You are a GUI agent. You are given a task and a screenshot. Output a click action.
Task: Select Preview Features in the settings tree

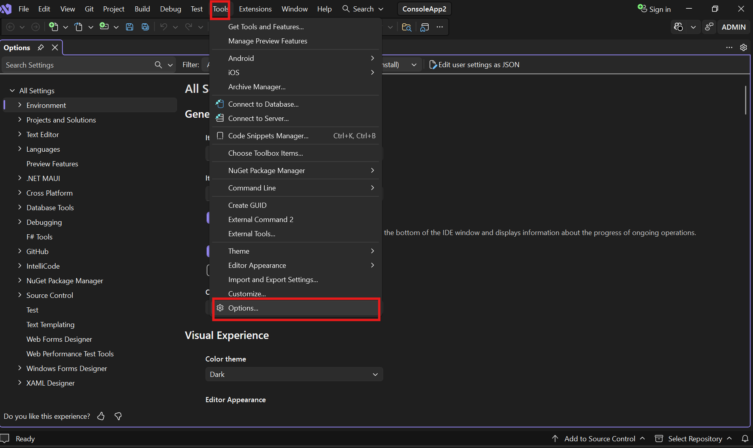click(x=52, y=164)
